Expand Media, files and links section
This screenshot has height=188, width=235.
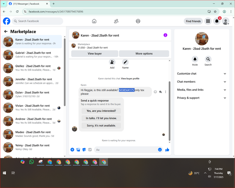[202, 90]
